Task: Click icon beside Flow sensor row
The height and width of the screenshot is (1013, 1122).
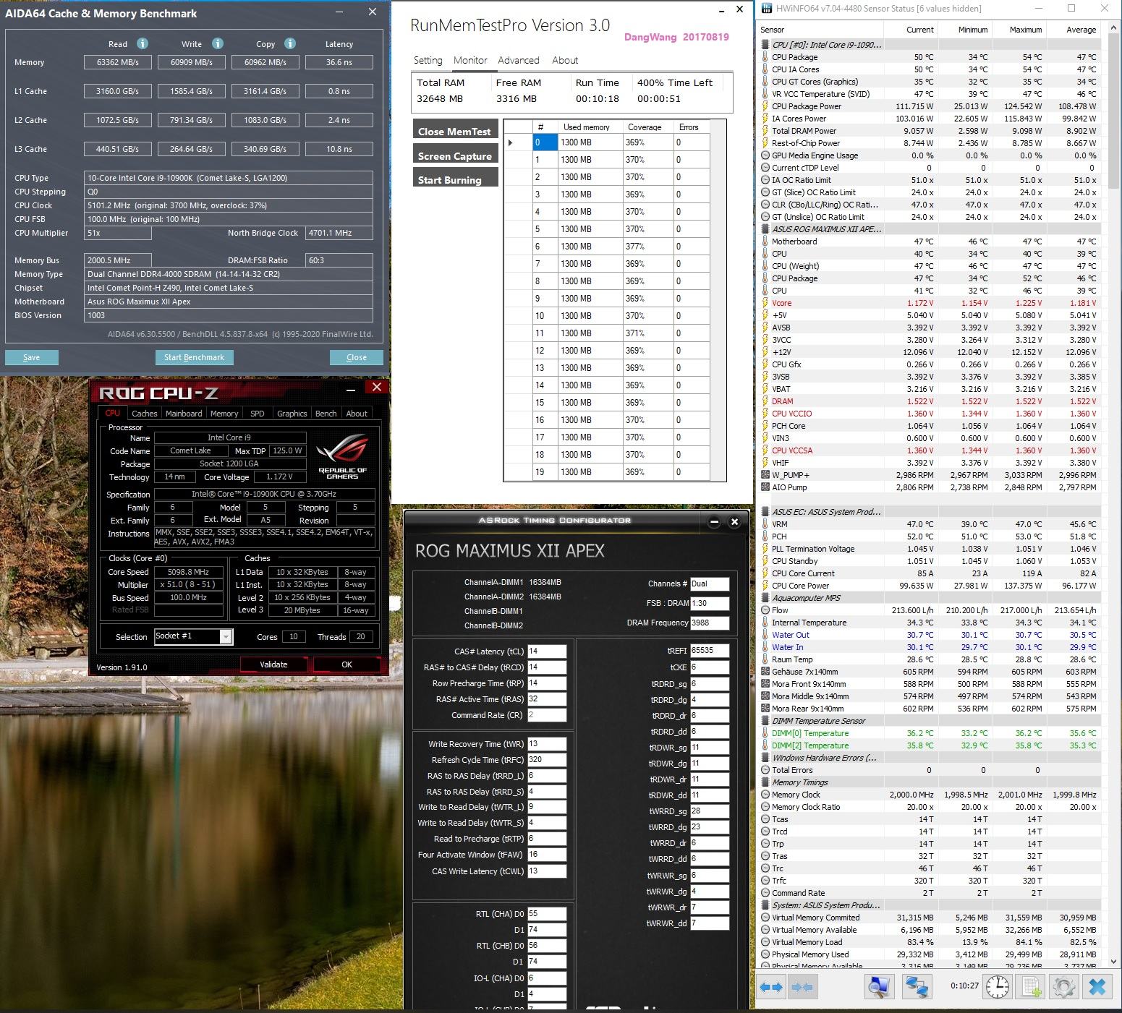Action: pos(765,610)
